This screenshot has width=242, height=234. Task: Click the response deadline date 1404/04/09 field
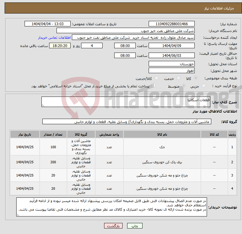click(x=171, y=46)
